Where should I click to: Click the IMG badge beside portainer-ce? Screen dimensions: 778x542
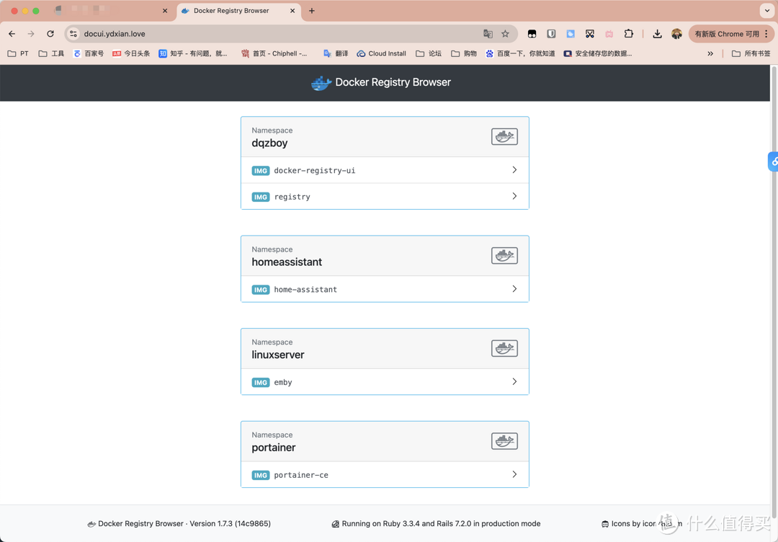261,476
